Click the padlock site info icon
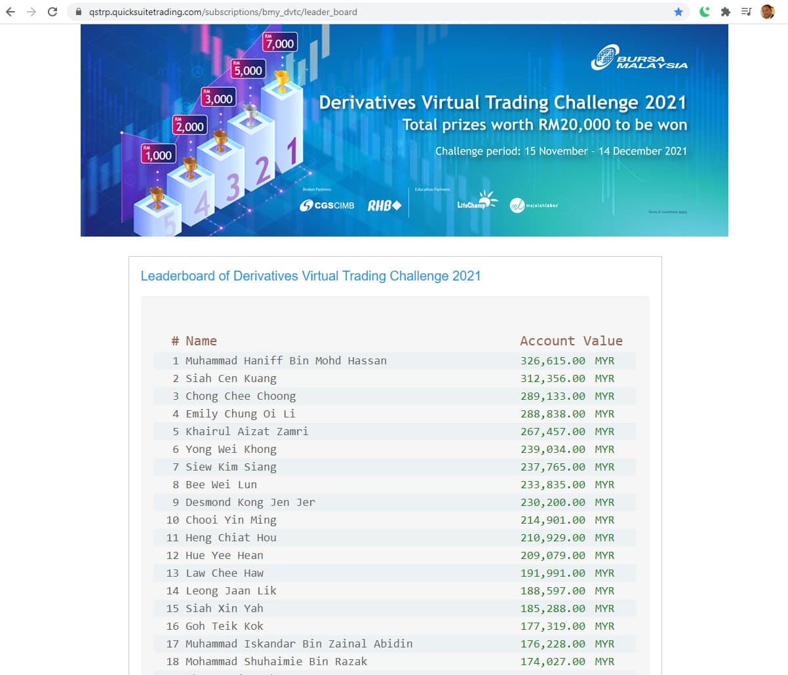Image resolution: width=788 pixels, height=675 pixels. coord(79,12)
